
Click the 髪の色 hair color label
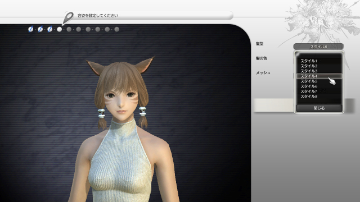262,58
